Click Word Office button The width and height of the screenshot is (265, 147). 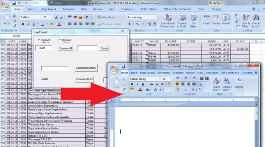[114, 69]
